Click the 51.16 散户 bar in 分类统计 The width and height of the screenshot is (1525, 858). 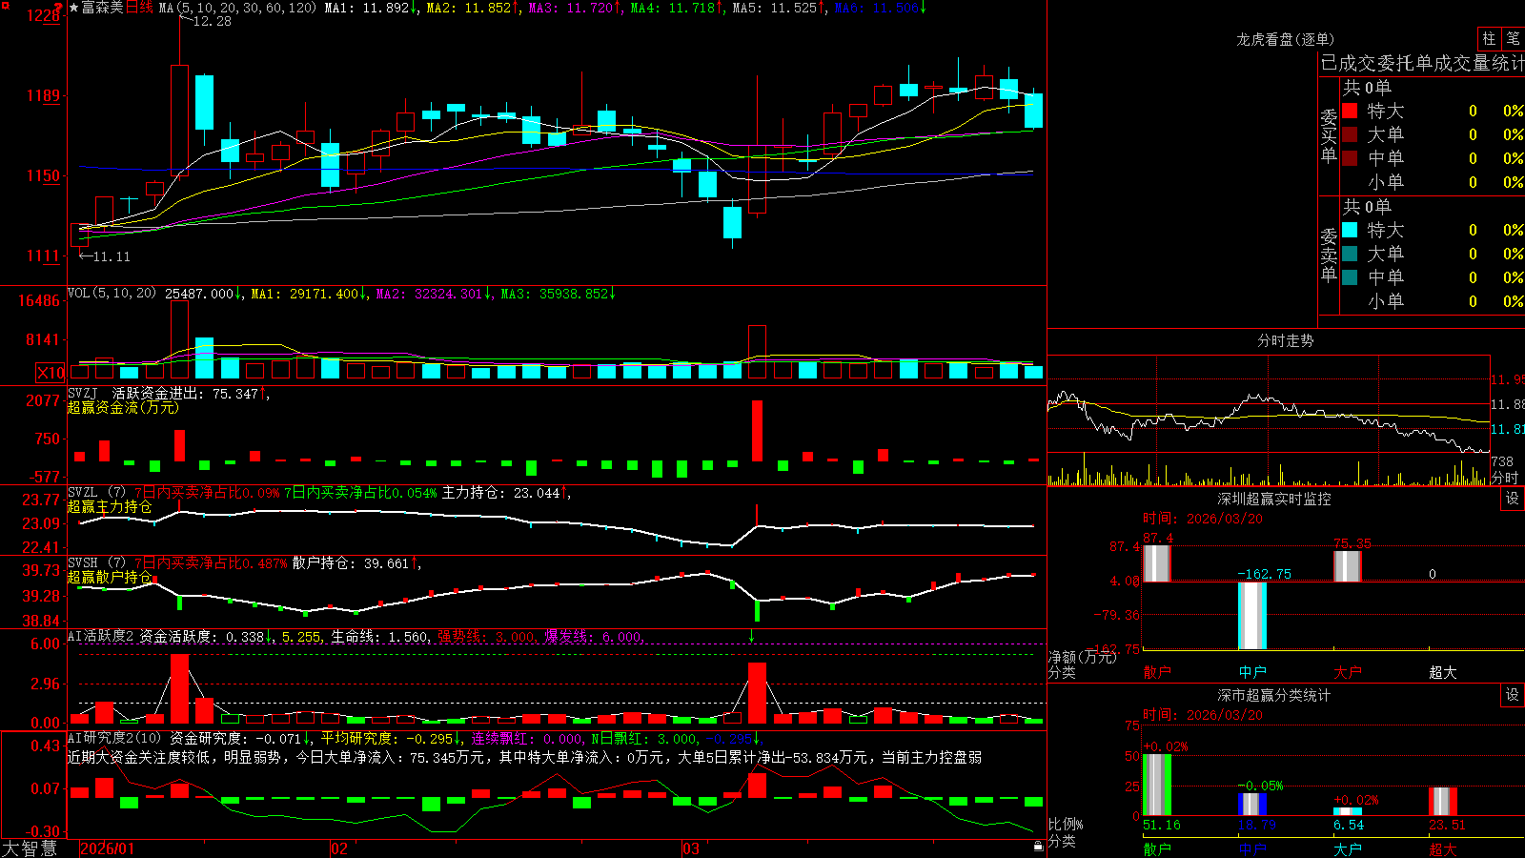point(1157,785)
